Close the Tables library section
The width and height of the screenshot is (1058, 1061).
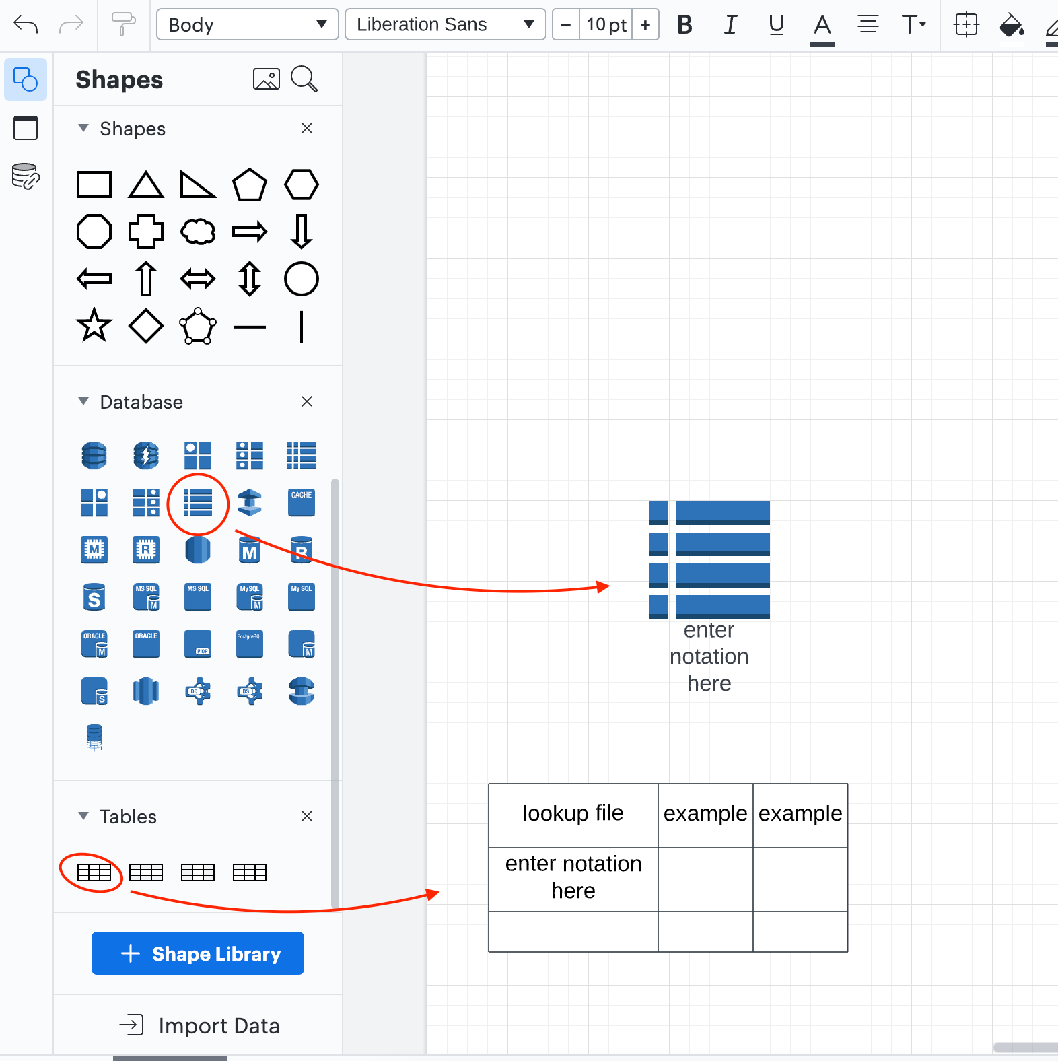(x=307, y=816)
